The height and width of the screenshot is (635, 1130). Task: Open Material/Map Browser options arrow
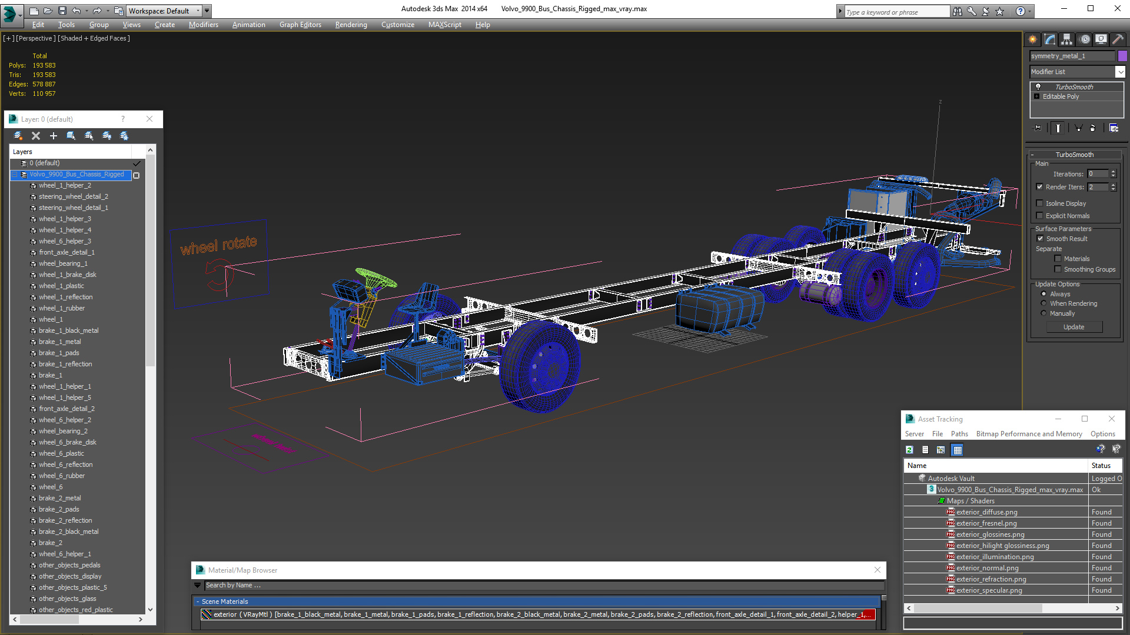click(197, 585)
